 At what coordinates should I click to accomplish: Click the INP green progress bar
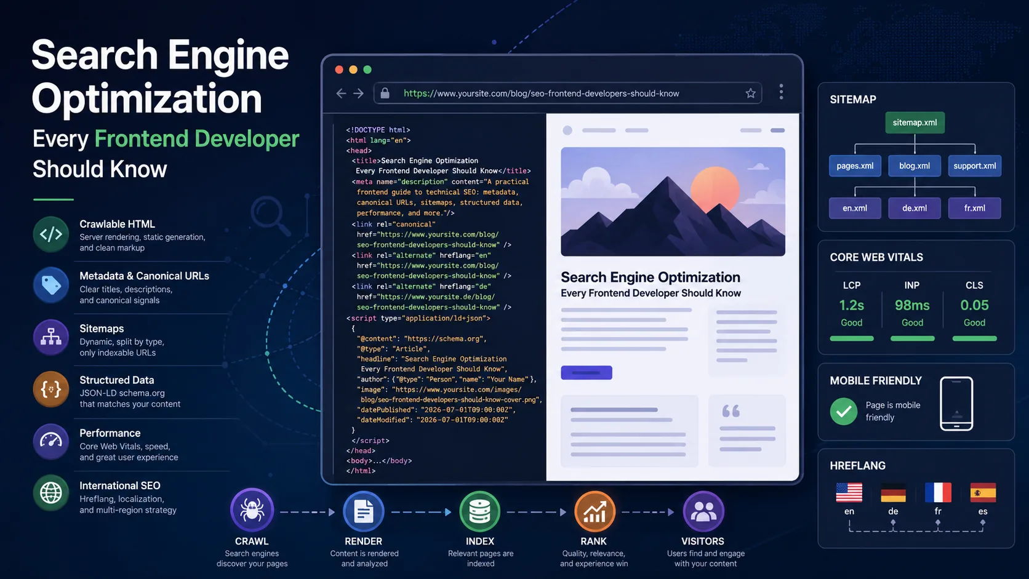pyautogui.click(x=913, y=338)
